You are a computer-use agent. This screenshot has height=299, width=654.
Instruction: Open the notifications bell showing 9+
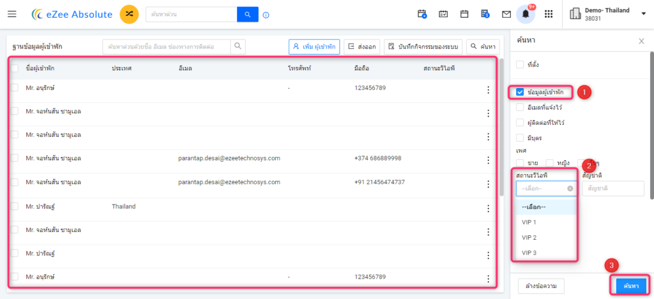tap(526, 15)
